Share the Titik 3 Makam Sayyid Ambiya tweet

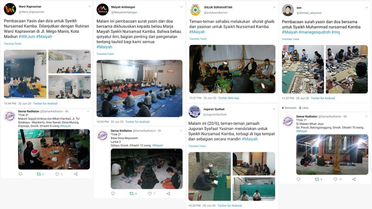(76, 174)
